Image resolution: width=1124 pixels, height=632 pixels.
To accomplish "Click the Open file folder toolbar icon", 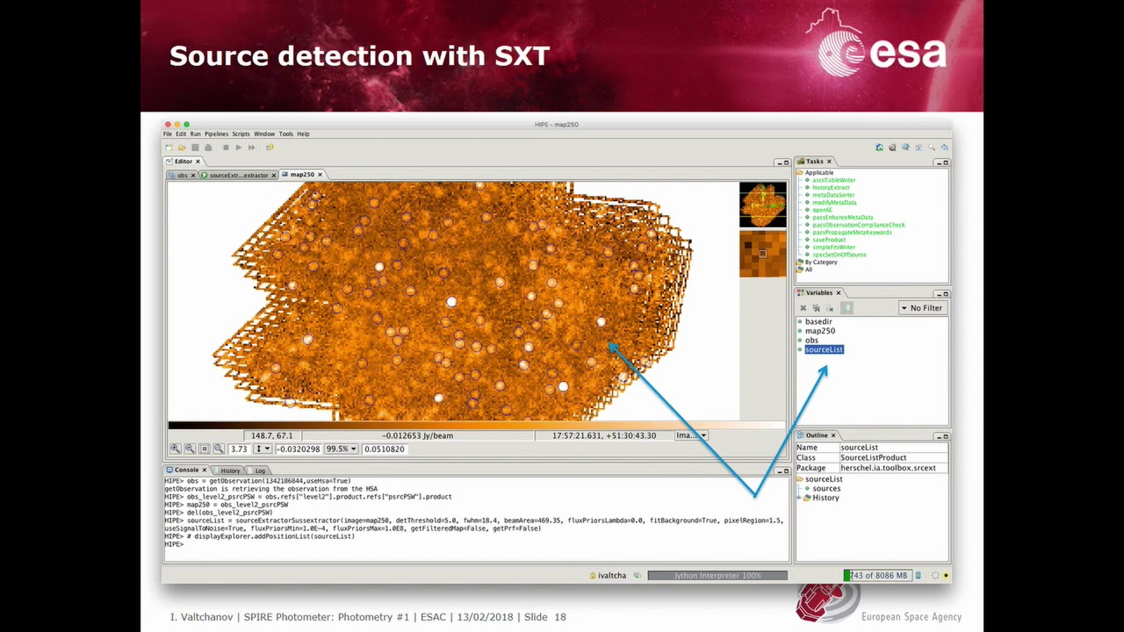I will 182,147.
